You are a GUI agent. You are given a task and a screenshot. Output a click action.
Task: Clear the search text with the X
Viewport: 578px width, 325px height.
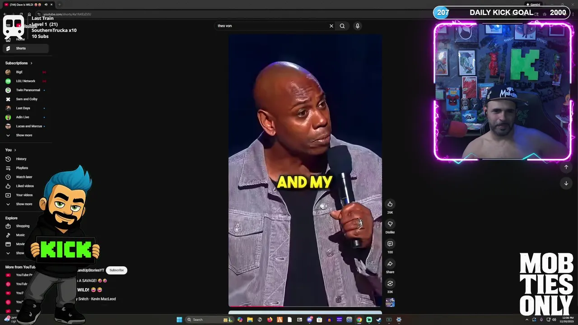(331, 26)
